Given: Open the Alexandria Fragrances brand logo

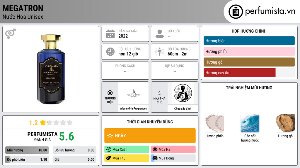Looking at the screenshot, I should [x=134, y=93].
